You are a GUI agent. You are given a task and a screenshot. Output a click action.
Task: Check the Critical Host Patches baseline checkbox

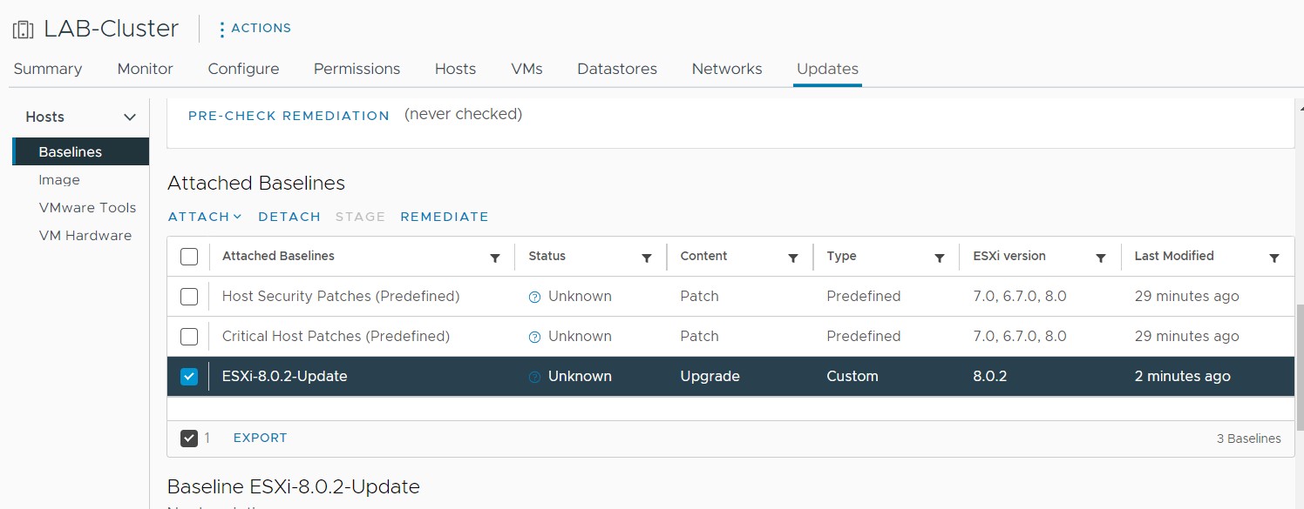[189, 337]
